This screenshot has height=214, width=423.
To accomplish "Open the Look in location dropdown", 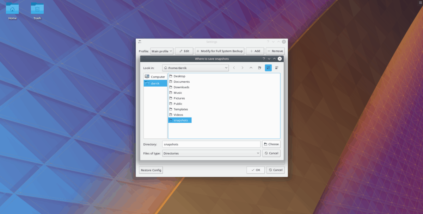I will point(195,68).
